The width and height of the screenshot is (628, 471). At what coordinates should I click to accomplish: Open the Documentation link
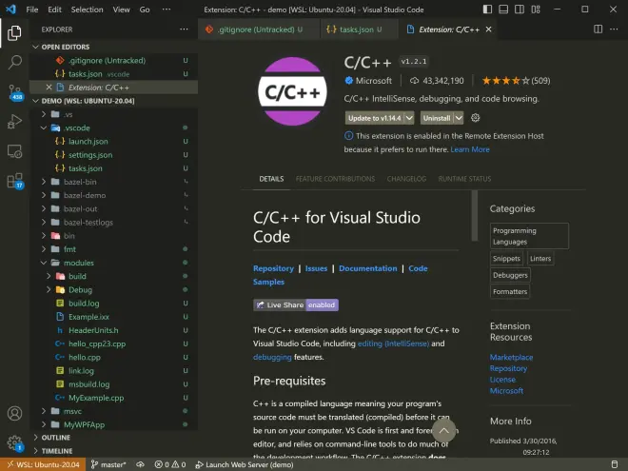(367, 268)
